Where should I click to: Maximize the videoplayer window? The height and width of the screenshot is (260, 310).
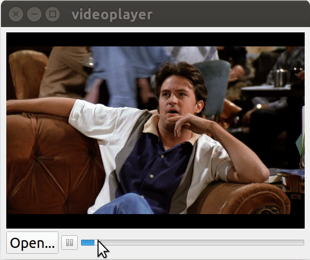point(53,14)
